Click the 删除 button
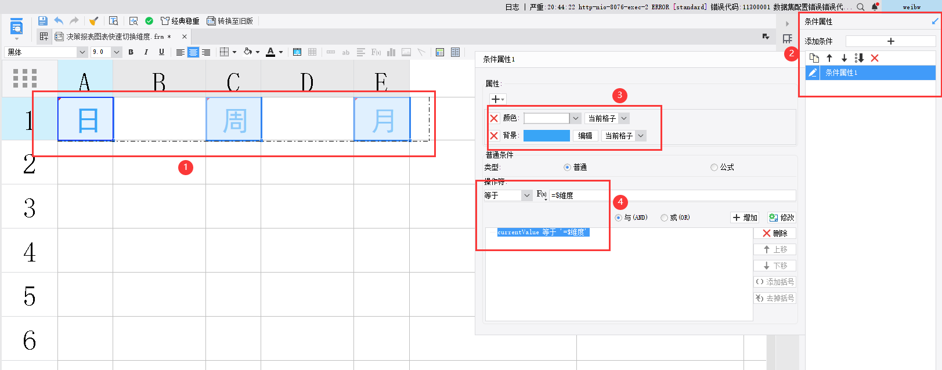 tap(775, 233)
